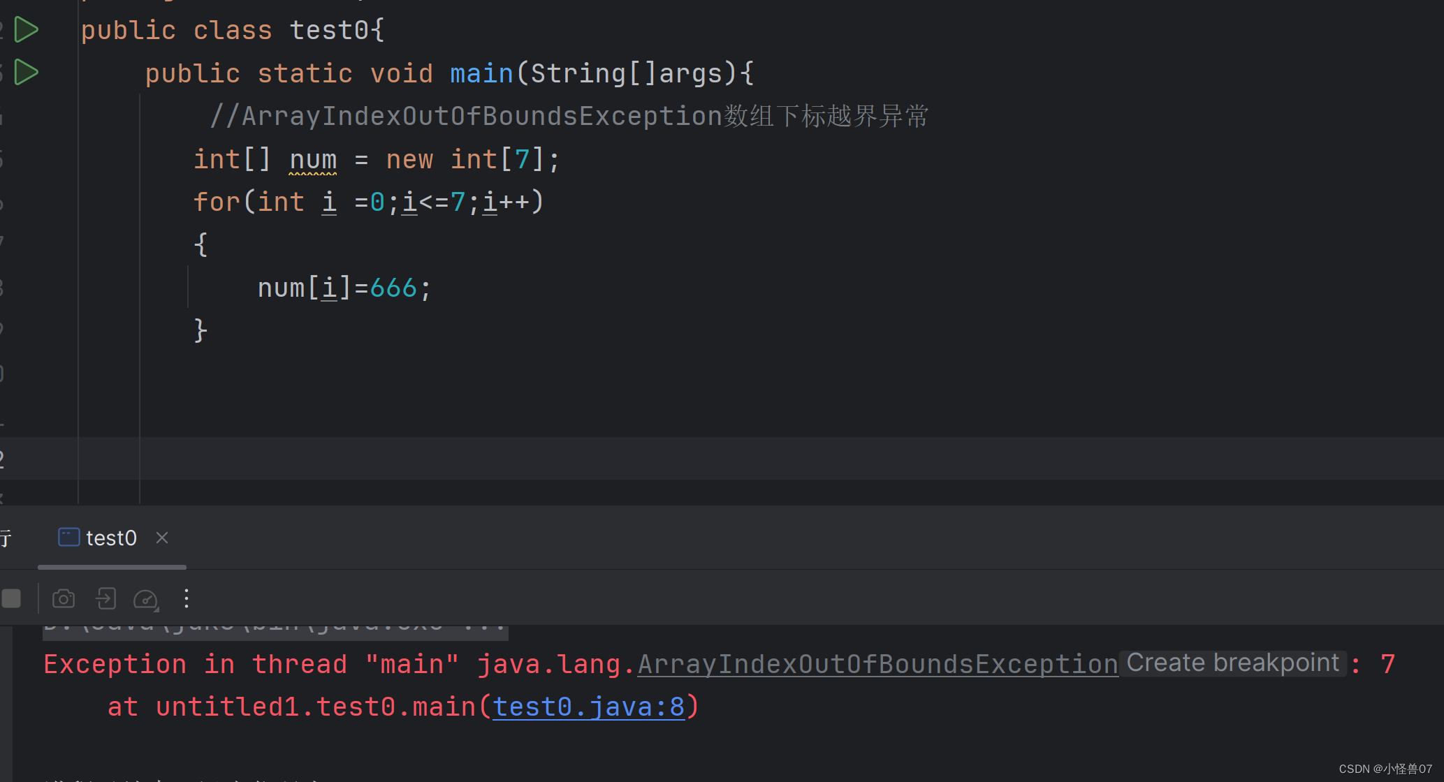The image size is (1444, 782).
Task: Click the gutter run arrow on line 3
Action: [26, 72]
